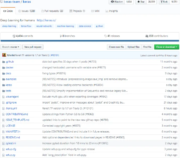Click the branches fork icon
Image resolution: width=180 pixels, height=158 pixels.
tap(61, 36)
